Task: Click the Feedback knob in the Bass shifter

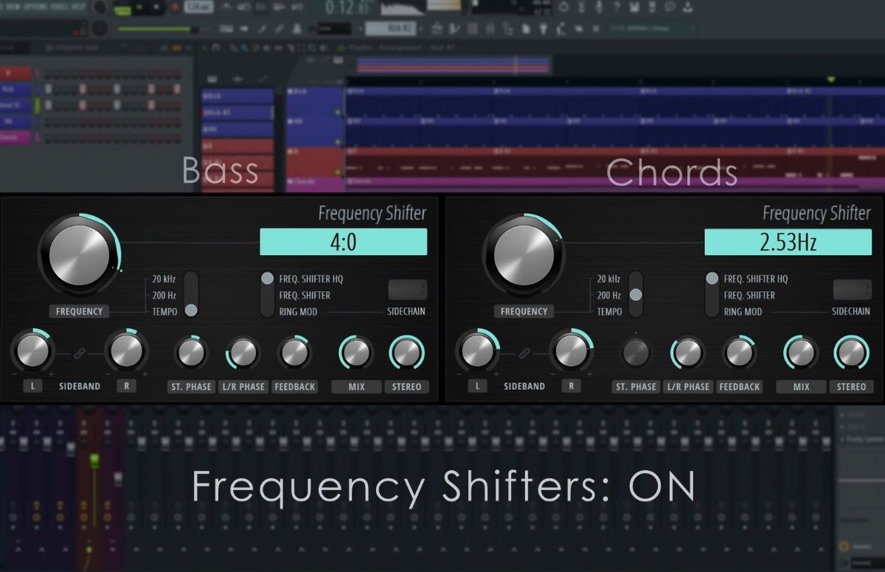Action: tap(294, 353)
